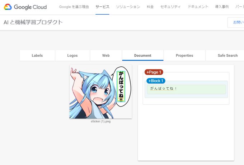
Task: Switch to the Properties tab
Action: pyautogui.click(x=184, y=55)
